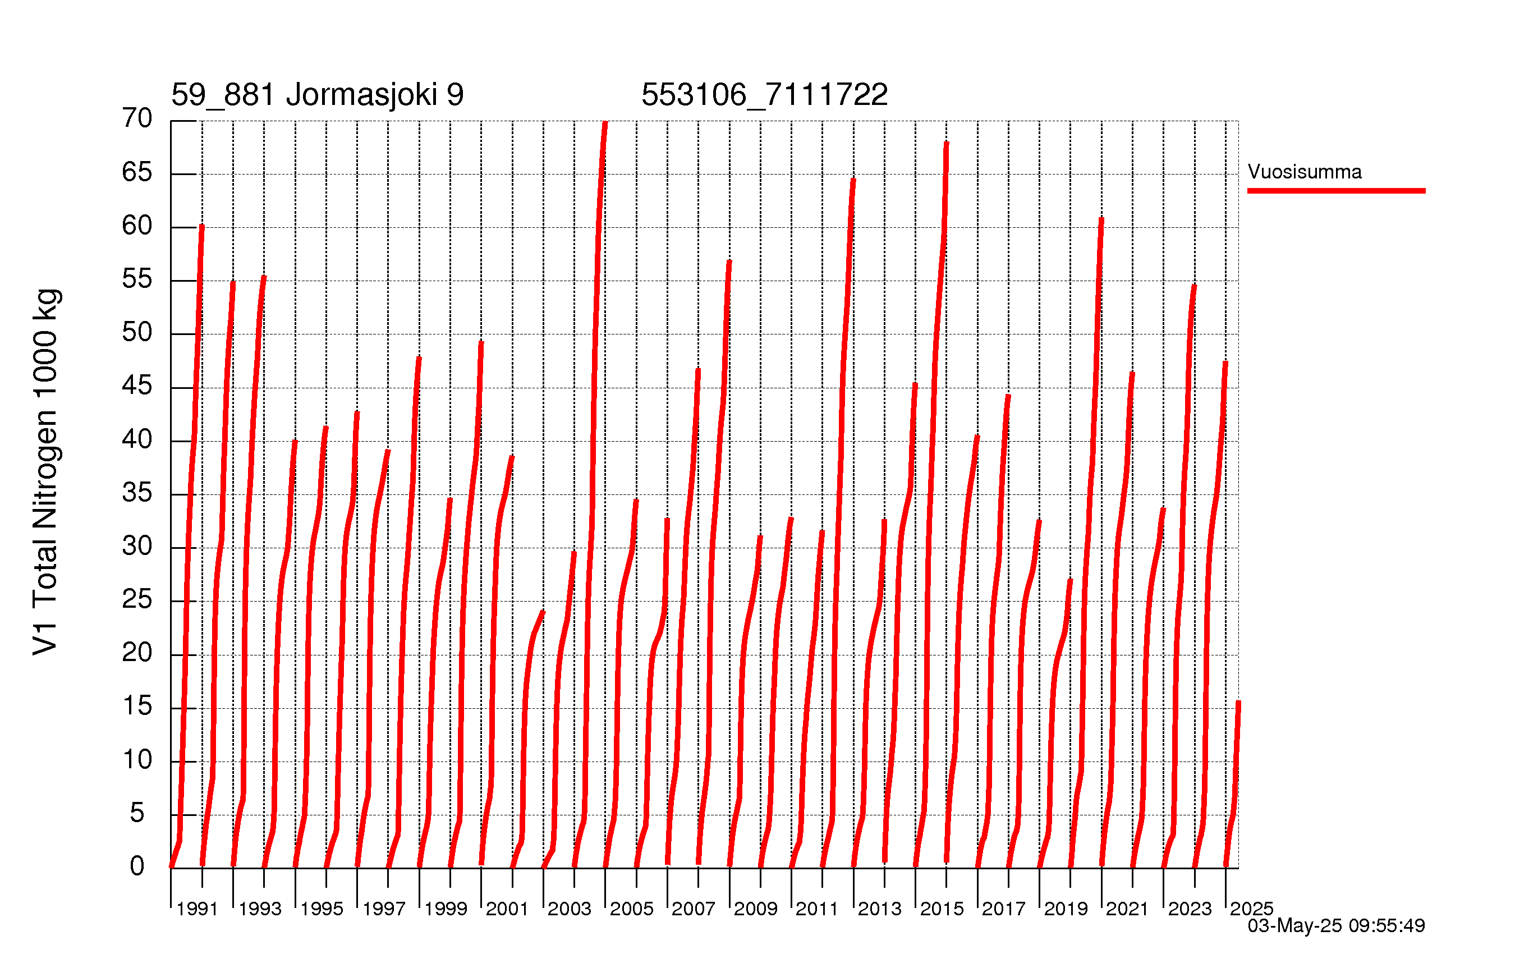
Task: Click x-axis year label '1995'
Action: (322, 909)
